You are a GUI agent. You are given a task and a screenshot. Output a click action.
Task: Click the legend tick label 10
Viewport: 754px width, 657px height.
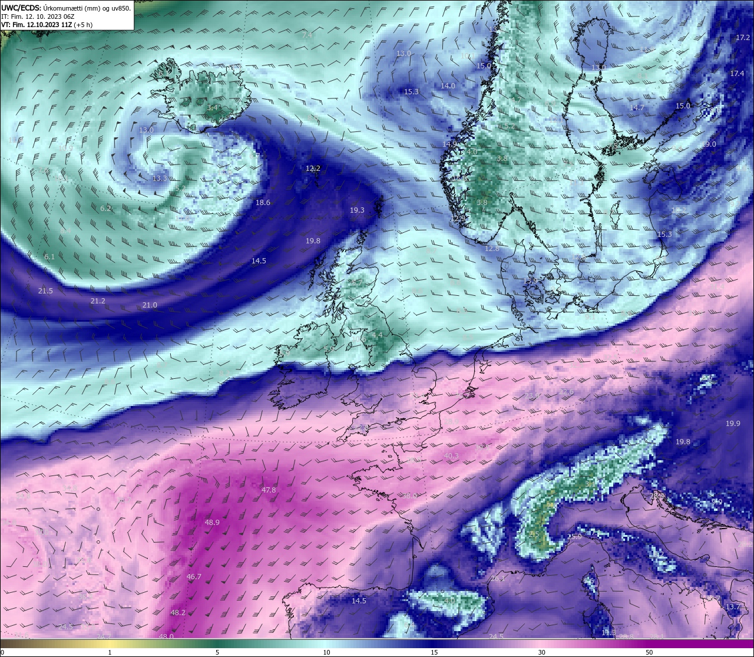click(326, 652)
